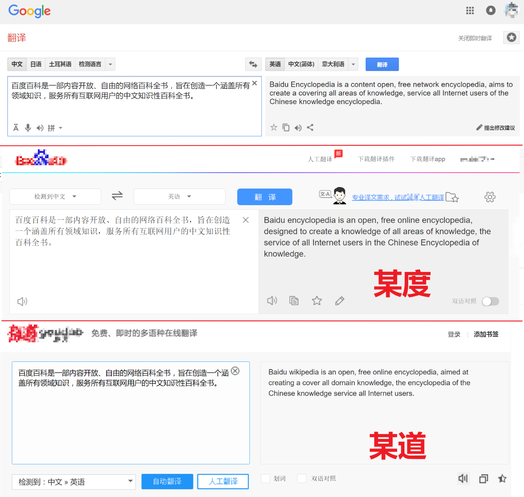Click middle translator 翻 译 button
Viewport: 524px width, 497px height.
click(x=265, y=197)
